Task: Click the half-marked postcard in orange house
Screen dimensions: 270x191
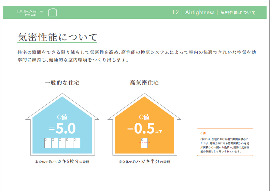Action: pyautogui.click(x=144, y=143)
